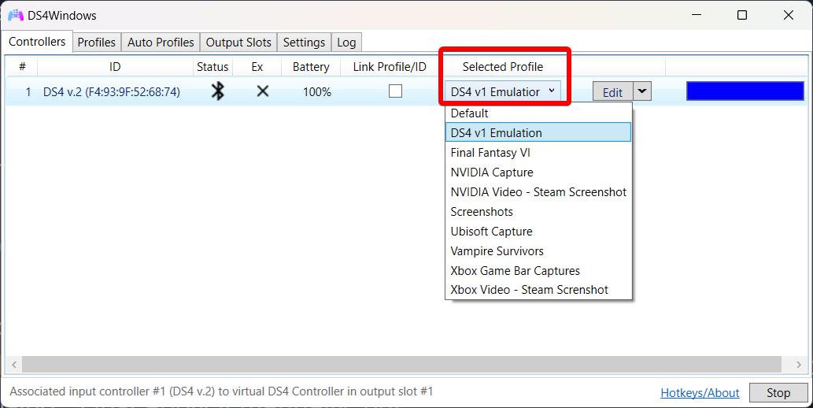This screenshot has width=813, height=408.
Task: Pick Xbox Video - Steam Screnshot profile
Action: [538, 290]
